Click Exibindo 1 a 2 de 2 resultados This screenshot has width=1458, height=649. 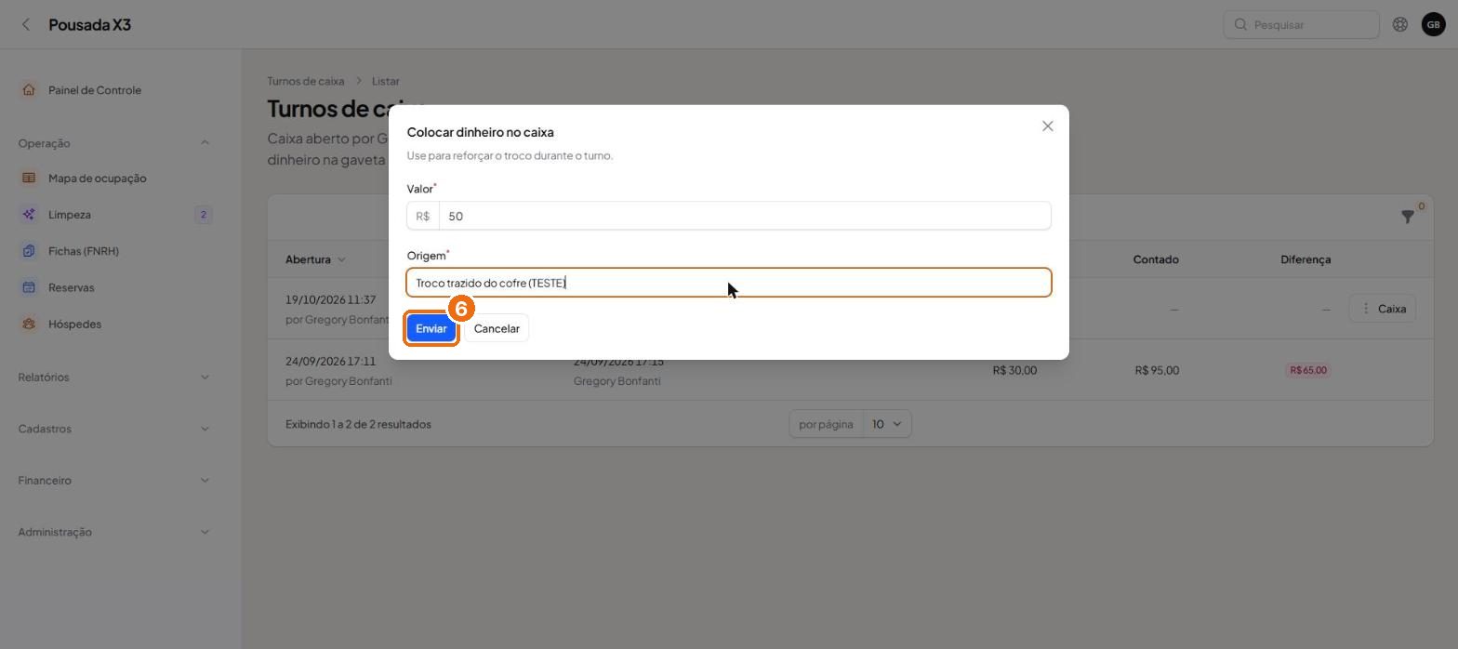(358, 424)
